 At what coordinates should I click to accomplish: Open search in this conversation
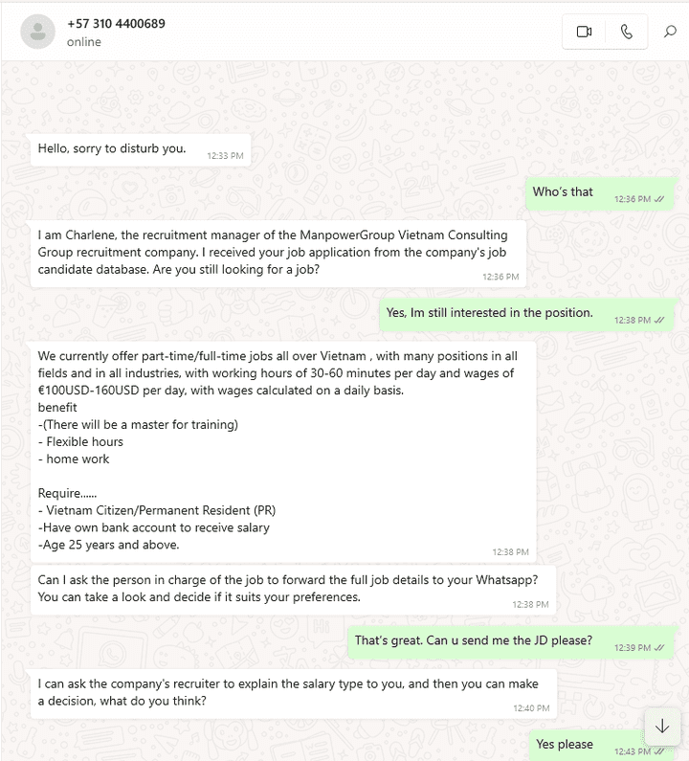coord(670,32)
